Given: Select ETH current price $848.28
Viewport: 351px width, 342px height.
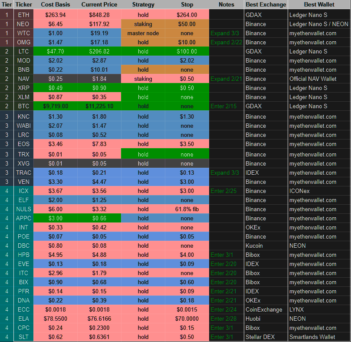Looking at the screenshot, I should point(99,15).
